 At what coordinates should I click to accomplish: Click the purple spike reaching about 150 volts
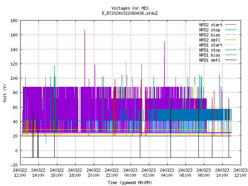pos(164,64)
